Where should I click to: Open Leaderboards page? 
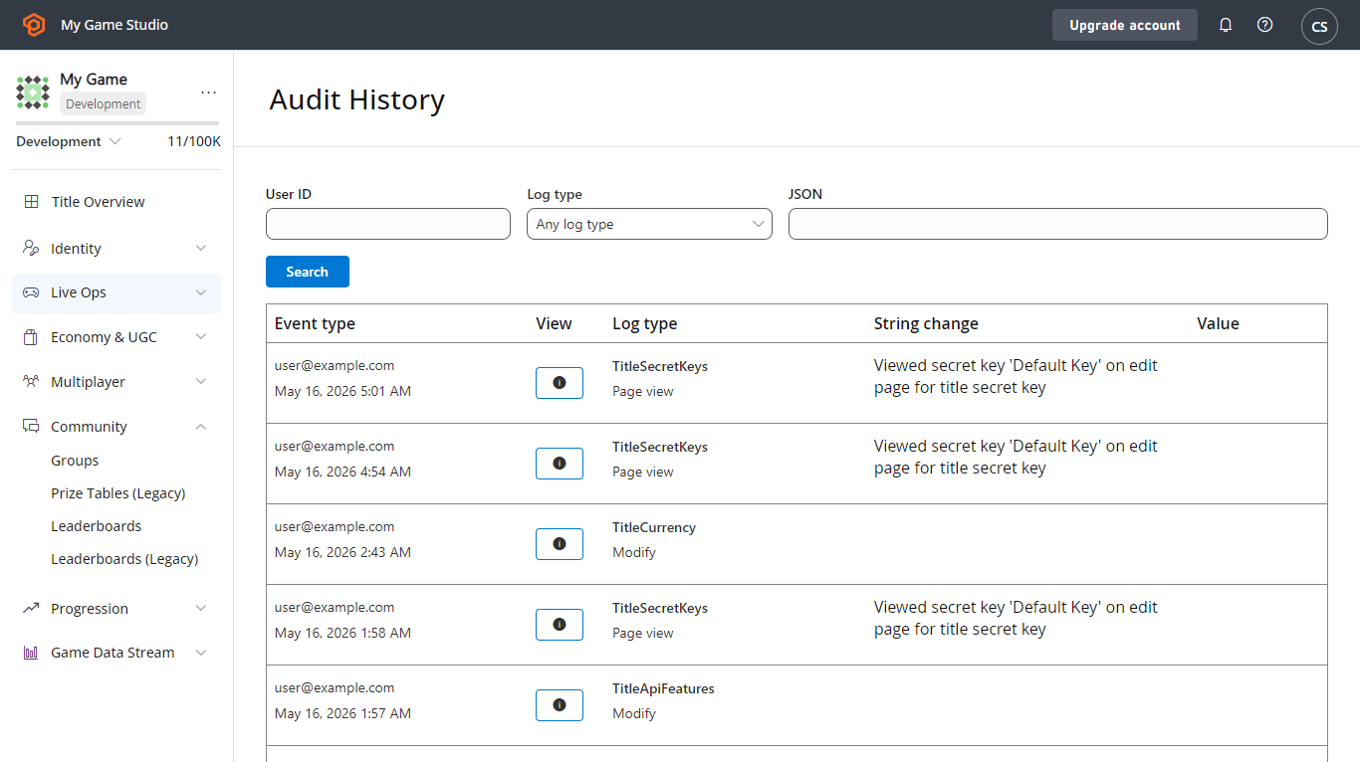(x=97, y=526)
